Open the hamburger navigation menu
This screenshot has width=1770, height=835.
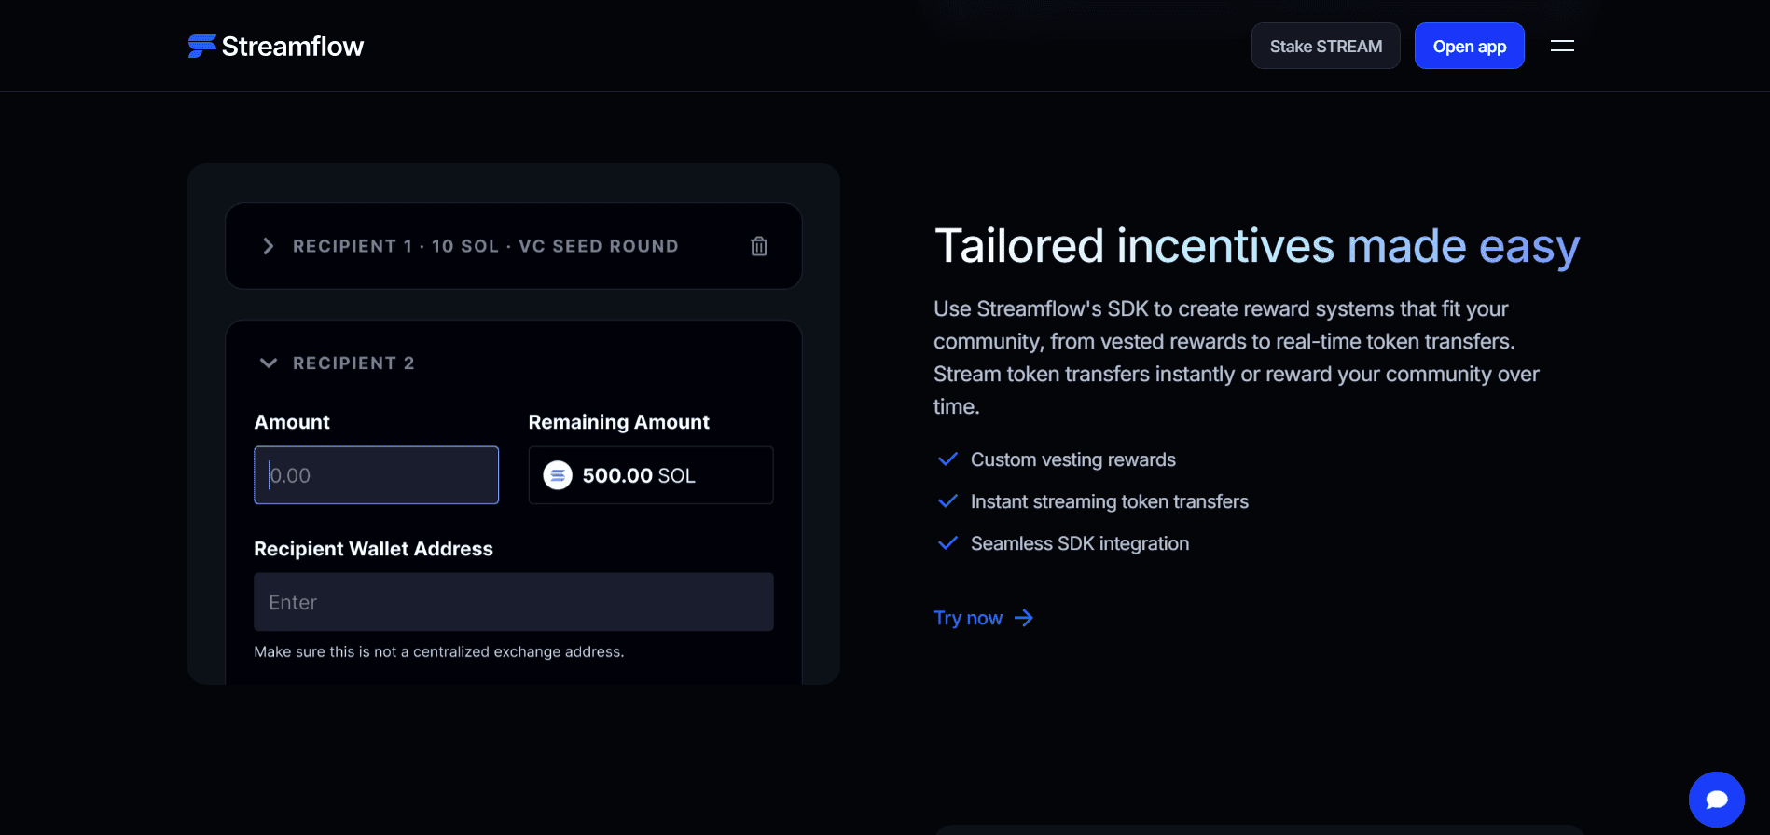pyautogui.click(x=1562, y=46)
